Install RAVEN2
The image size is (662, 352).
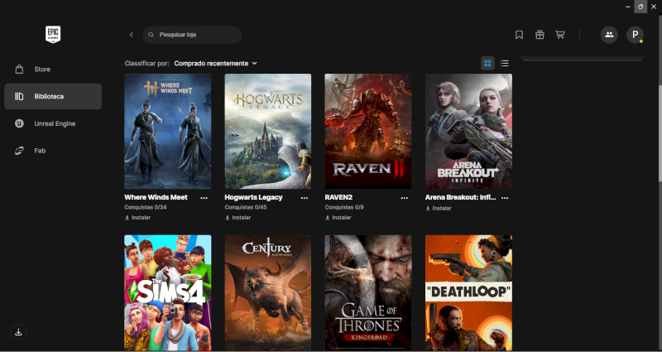[338, 218]
